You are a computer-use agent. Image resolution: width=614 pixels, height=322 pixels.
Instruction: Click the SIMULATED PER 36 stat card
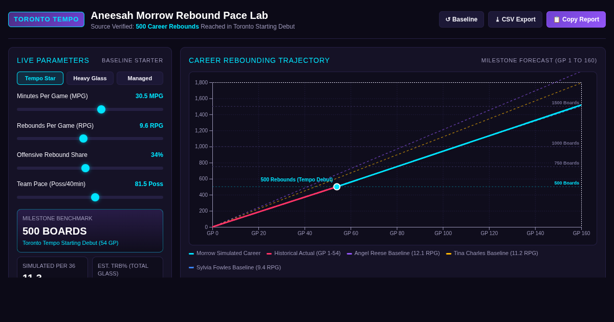tap(52, 267)
